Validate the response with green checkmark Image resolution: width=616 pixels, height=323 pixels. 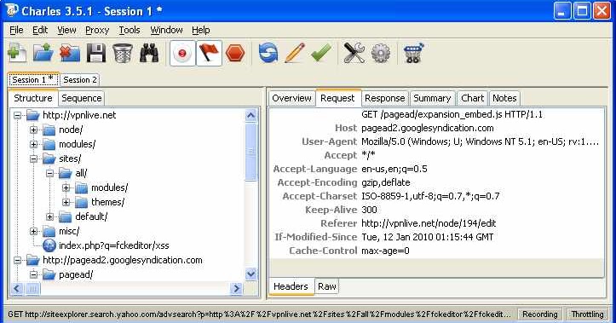point(321,53)
